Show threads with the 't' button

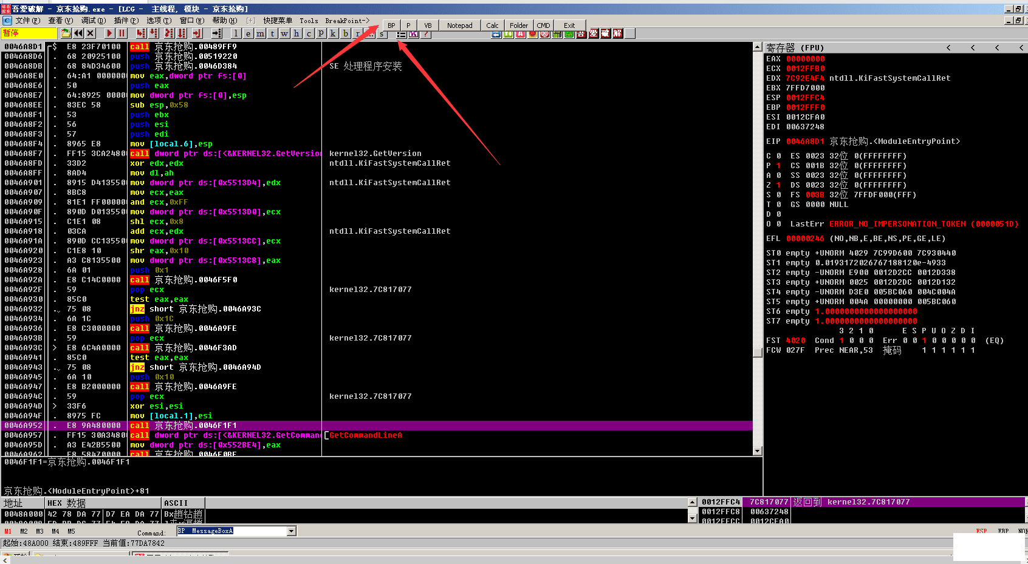tap(272, 33)
